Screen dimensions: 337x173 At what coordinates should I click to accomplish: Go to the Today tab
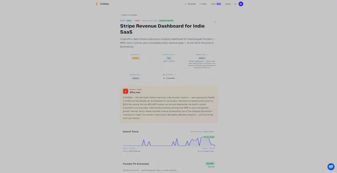(203, 4)
